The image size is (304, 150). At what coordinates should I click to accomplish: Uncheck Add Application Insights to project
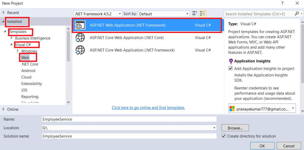pyautogui.click(x=231, y=69)
